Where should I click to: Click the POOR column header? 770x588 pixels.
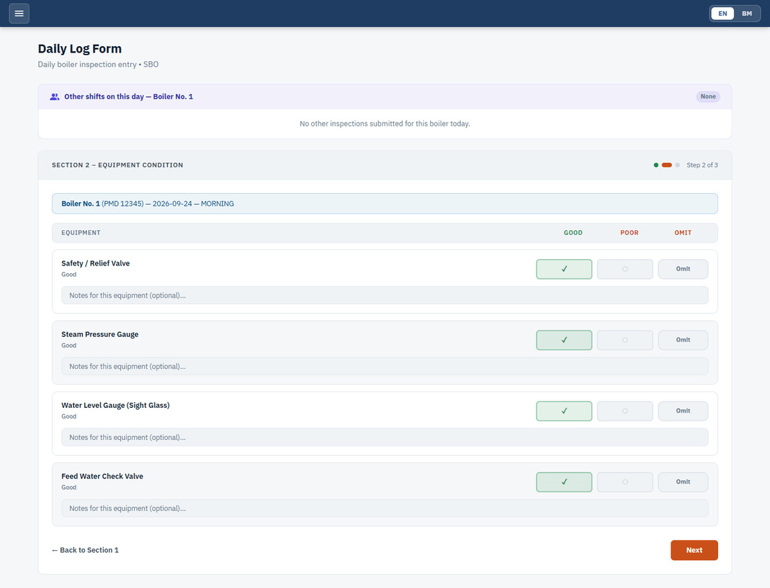[629, 233]
